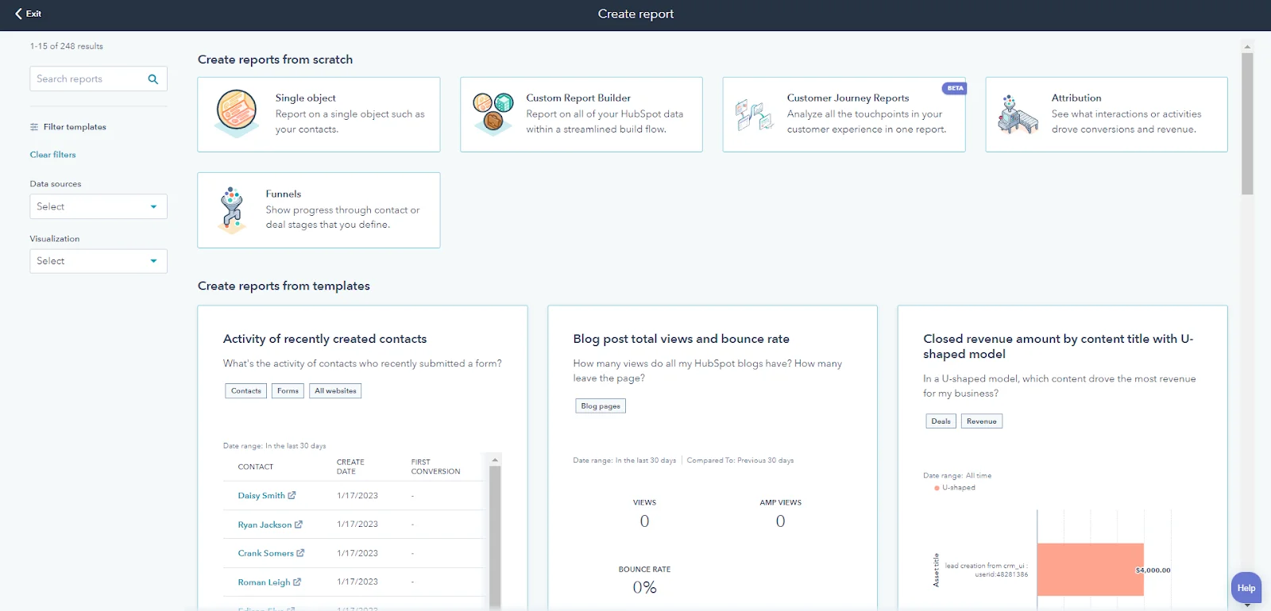
Task: Click the Customer Journey Reports illustration icon
Action: tap(754, 115)
